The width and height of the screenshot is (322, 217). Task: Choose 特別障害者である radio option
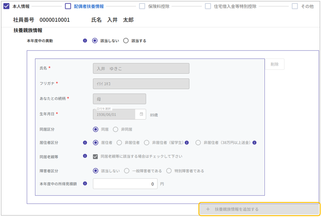pyautogui.click(x=169, y=171)
